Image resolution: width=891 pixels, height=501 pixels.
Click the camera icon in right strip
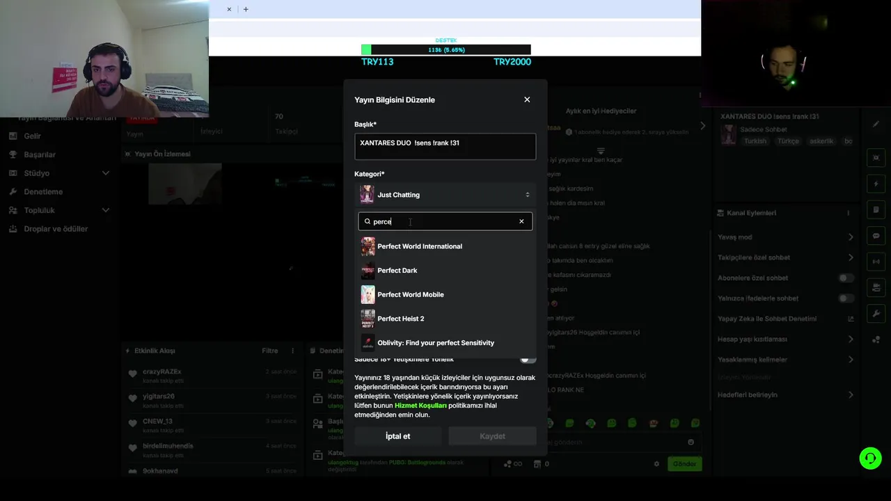[876, 287]
